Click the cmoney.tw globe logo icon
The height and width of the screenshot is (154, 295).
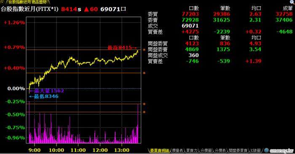266,151
